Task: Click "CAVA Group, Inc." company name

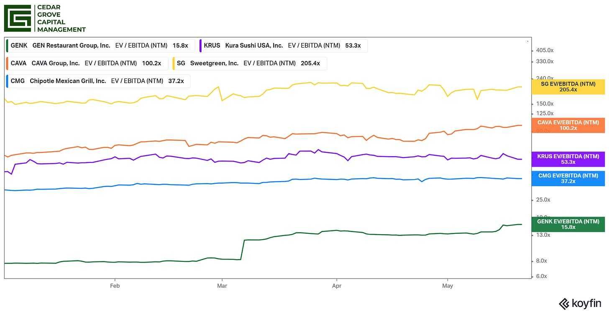Action: pos(56,63)
